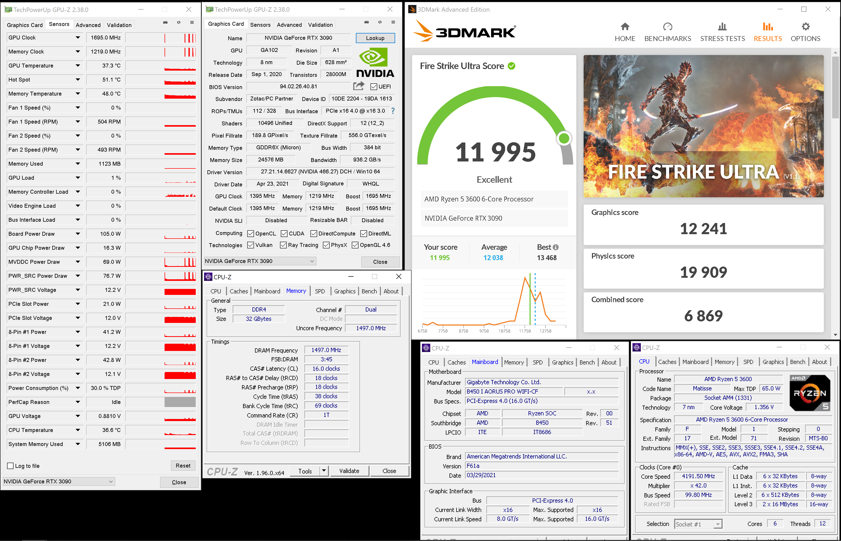
Task: Click the 3DMark scrollbar down arrow
Action: [835, 335]
